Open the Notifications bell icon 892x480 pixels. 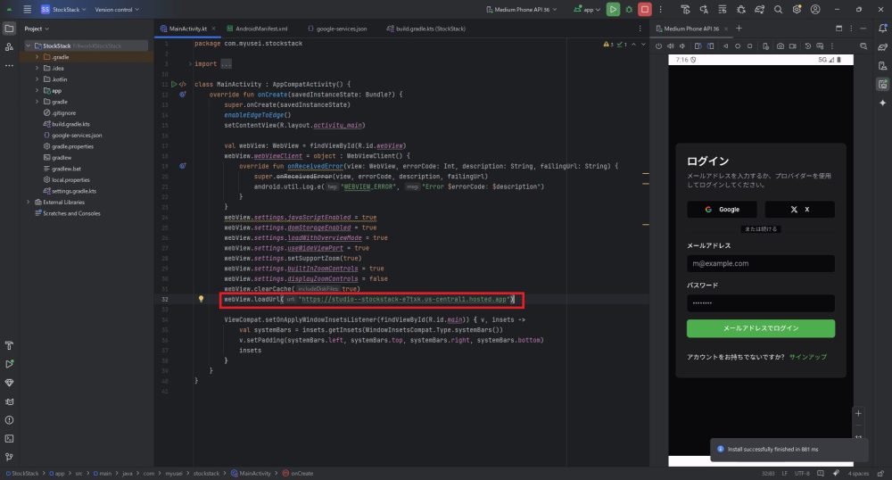(x=882, y=29)
